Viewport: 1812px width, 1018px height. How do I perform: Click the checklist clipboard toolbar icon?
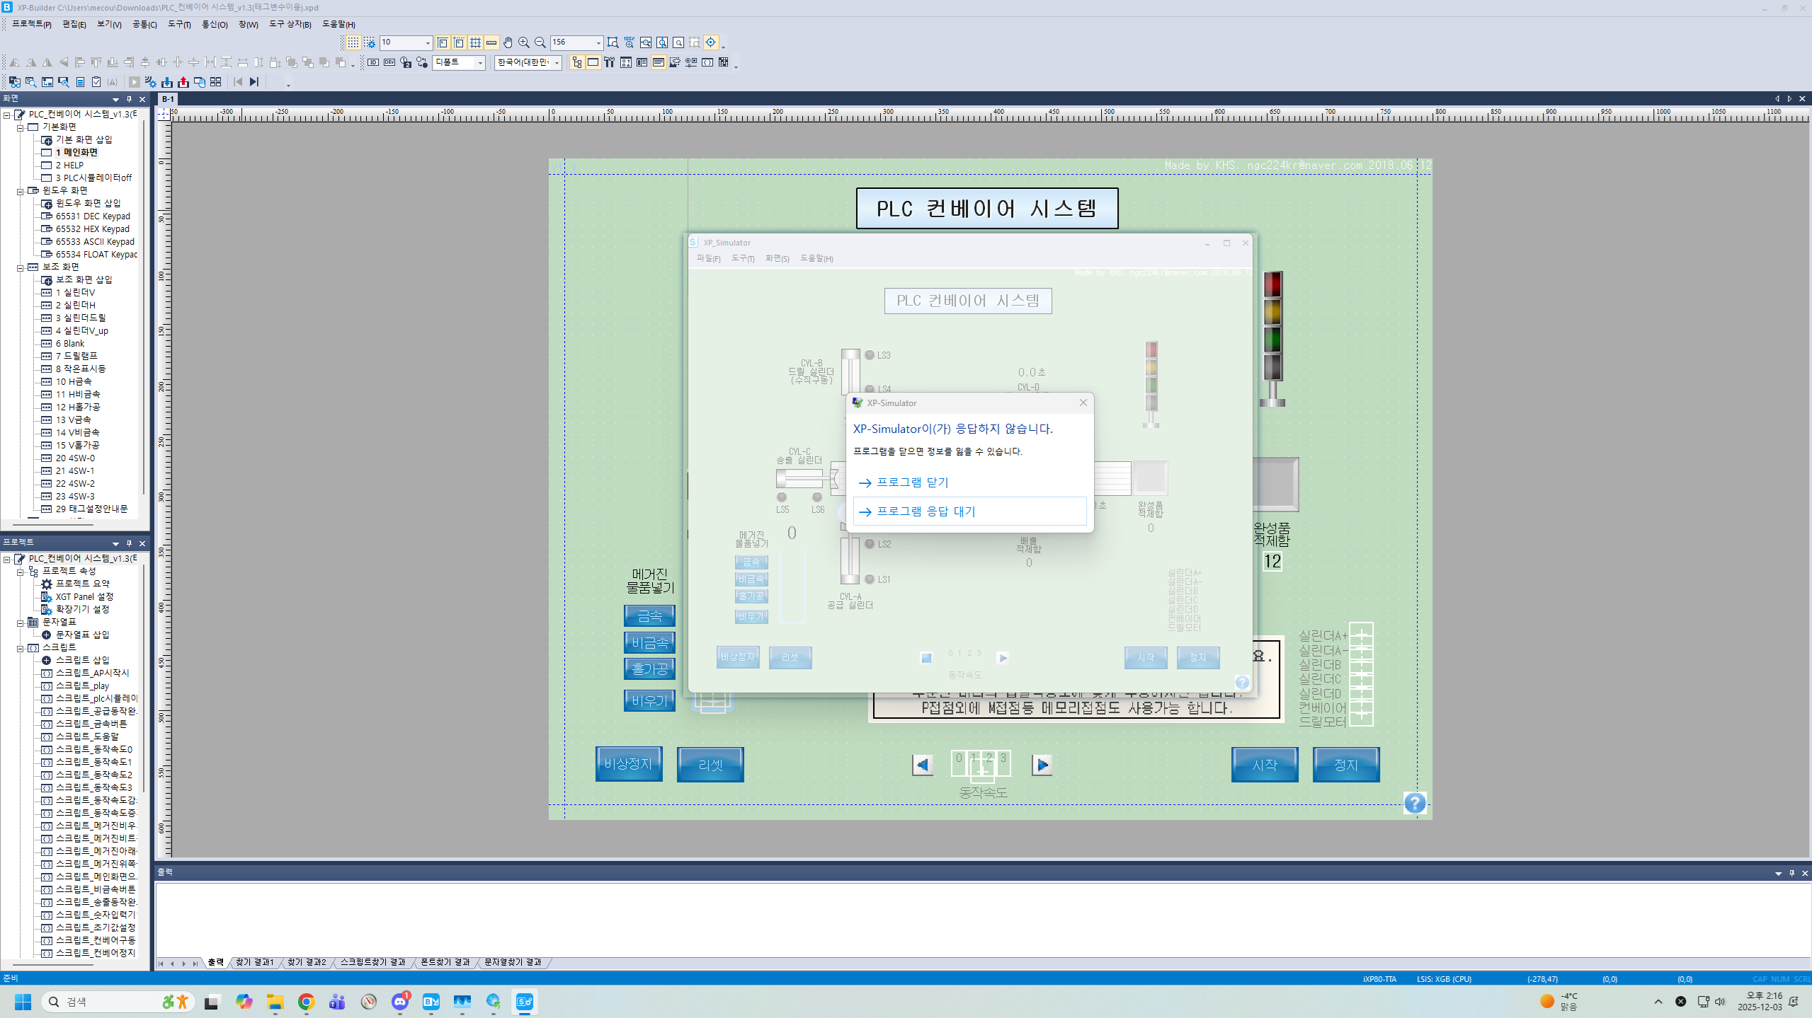pos(96,82)
